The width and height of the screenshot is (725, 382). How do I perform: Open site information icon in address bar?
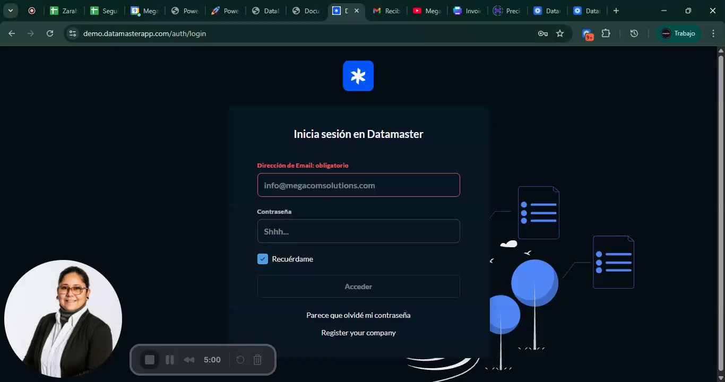[x=73, y=33]
